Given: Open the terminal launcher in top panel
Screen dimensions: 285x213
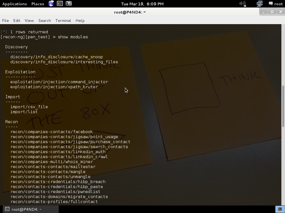Looking at the screenshot, I should [x=60, y=4].
